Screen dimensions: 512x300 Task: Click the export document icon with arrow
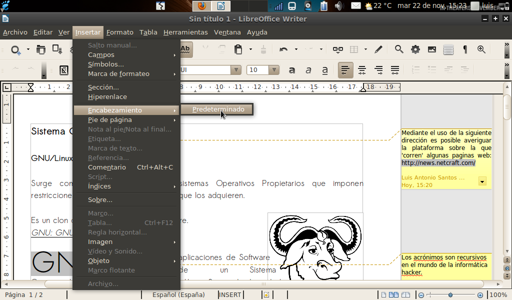[x=57, y=49]
